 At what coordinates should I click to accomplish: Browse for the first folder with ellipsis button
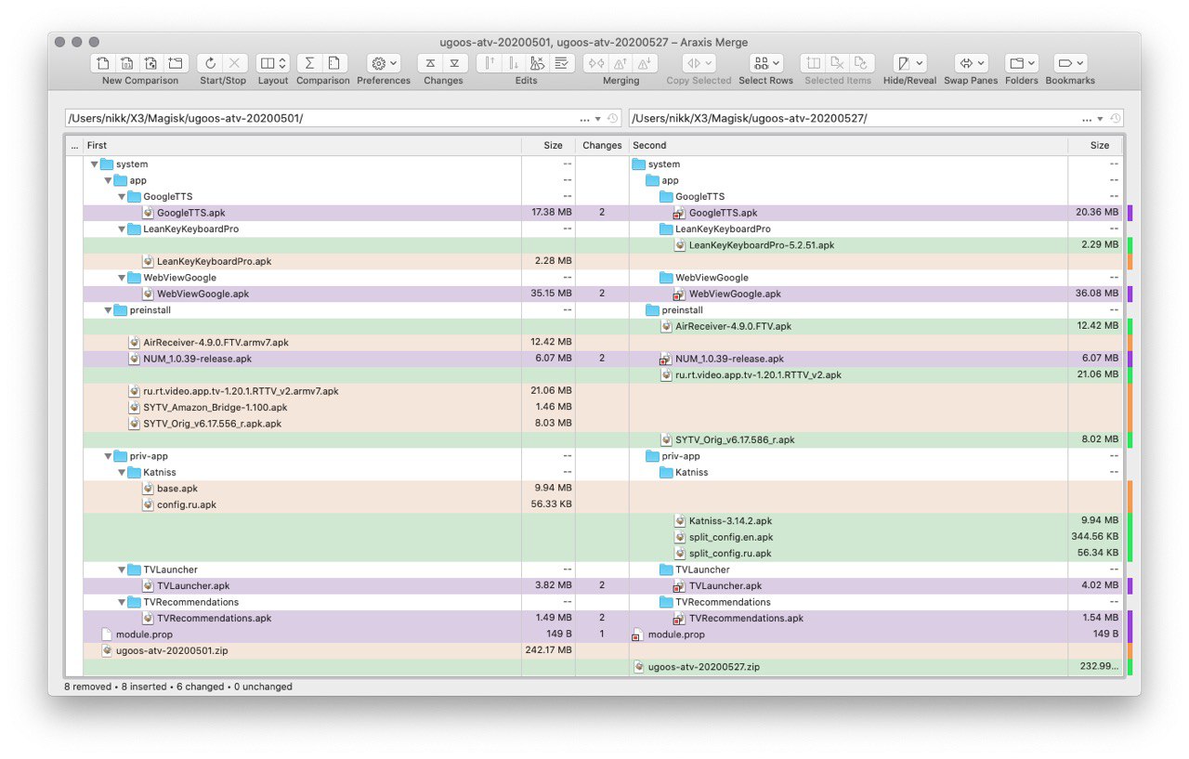[x=583, y=119]
